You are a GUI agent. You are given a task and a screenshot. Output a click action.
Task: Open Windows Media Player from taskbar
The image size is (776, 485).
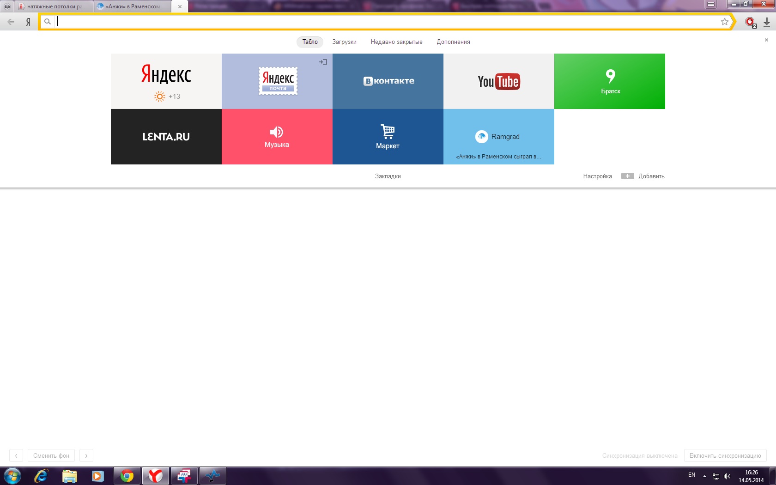(x=97, y=476)
